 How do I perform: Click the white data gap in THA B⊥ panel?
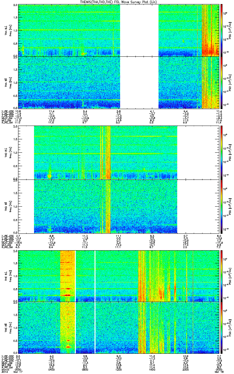coord(139,30)
